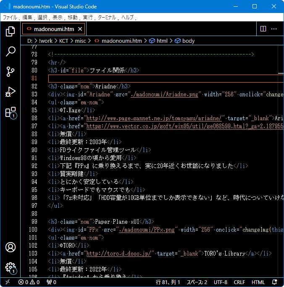This screenshot has width=284, height=287.
Task: Click the body breadcrumb symbol
Action: 185,41
